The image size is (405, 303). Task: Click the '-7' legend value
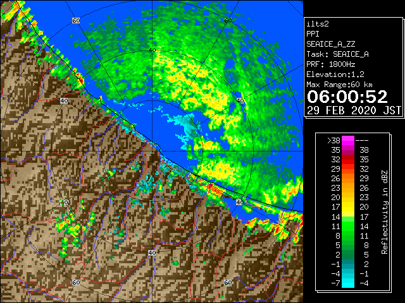coord(336,283)
